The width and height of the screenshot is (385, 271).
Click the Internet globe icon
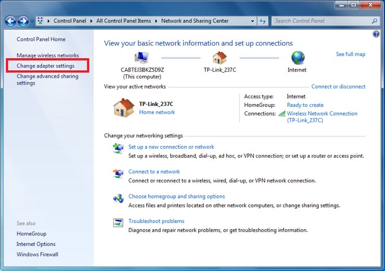(298, 58)
